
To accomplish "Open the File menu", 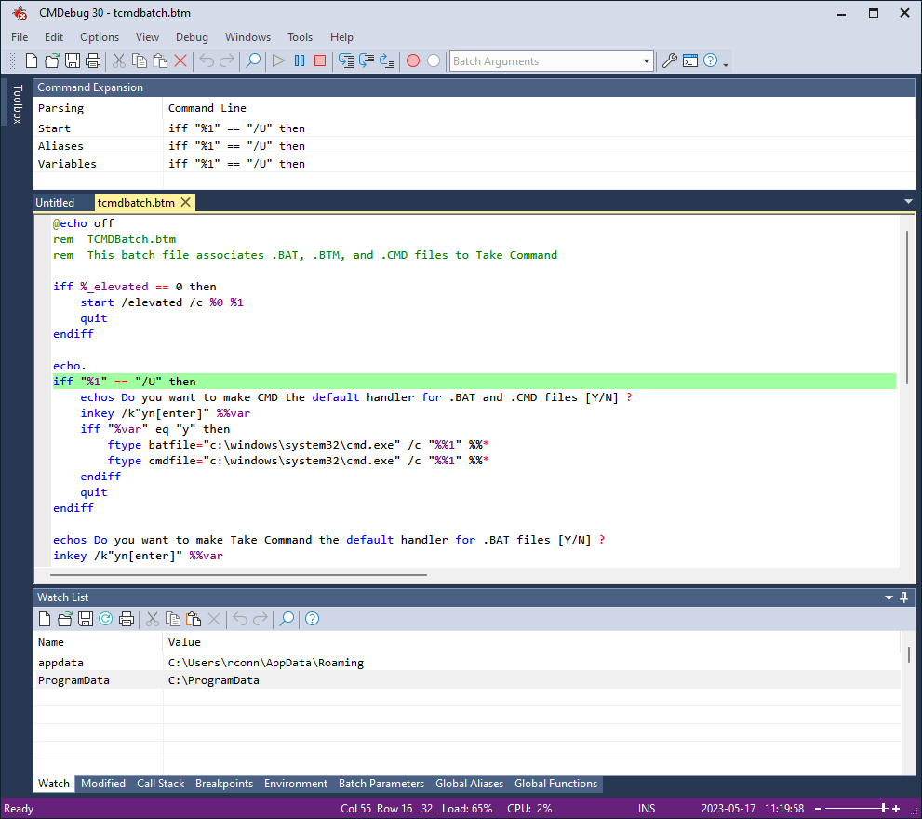I will [20, 37].
